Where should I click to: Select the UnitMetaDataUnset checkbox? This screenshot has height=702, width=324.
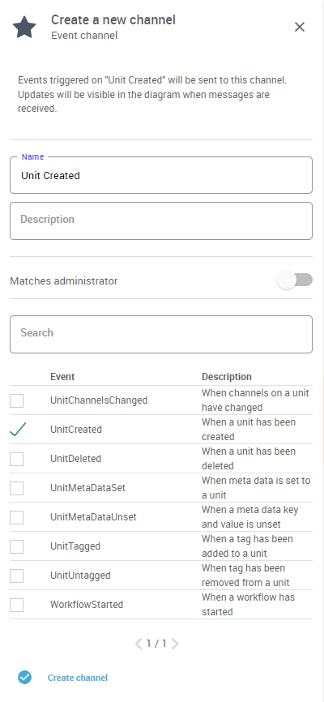[x=16, y=517]
